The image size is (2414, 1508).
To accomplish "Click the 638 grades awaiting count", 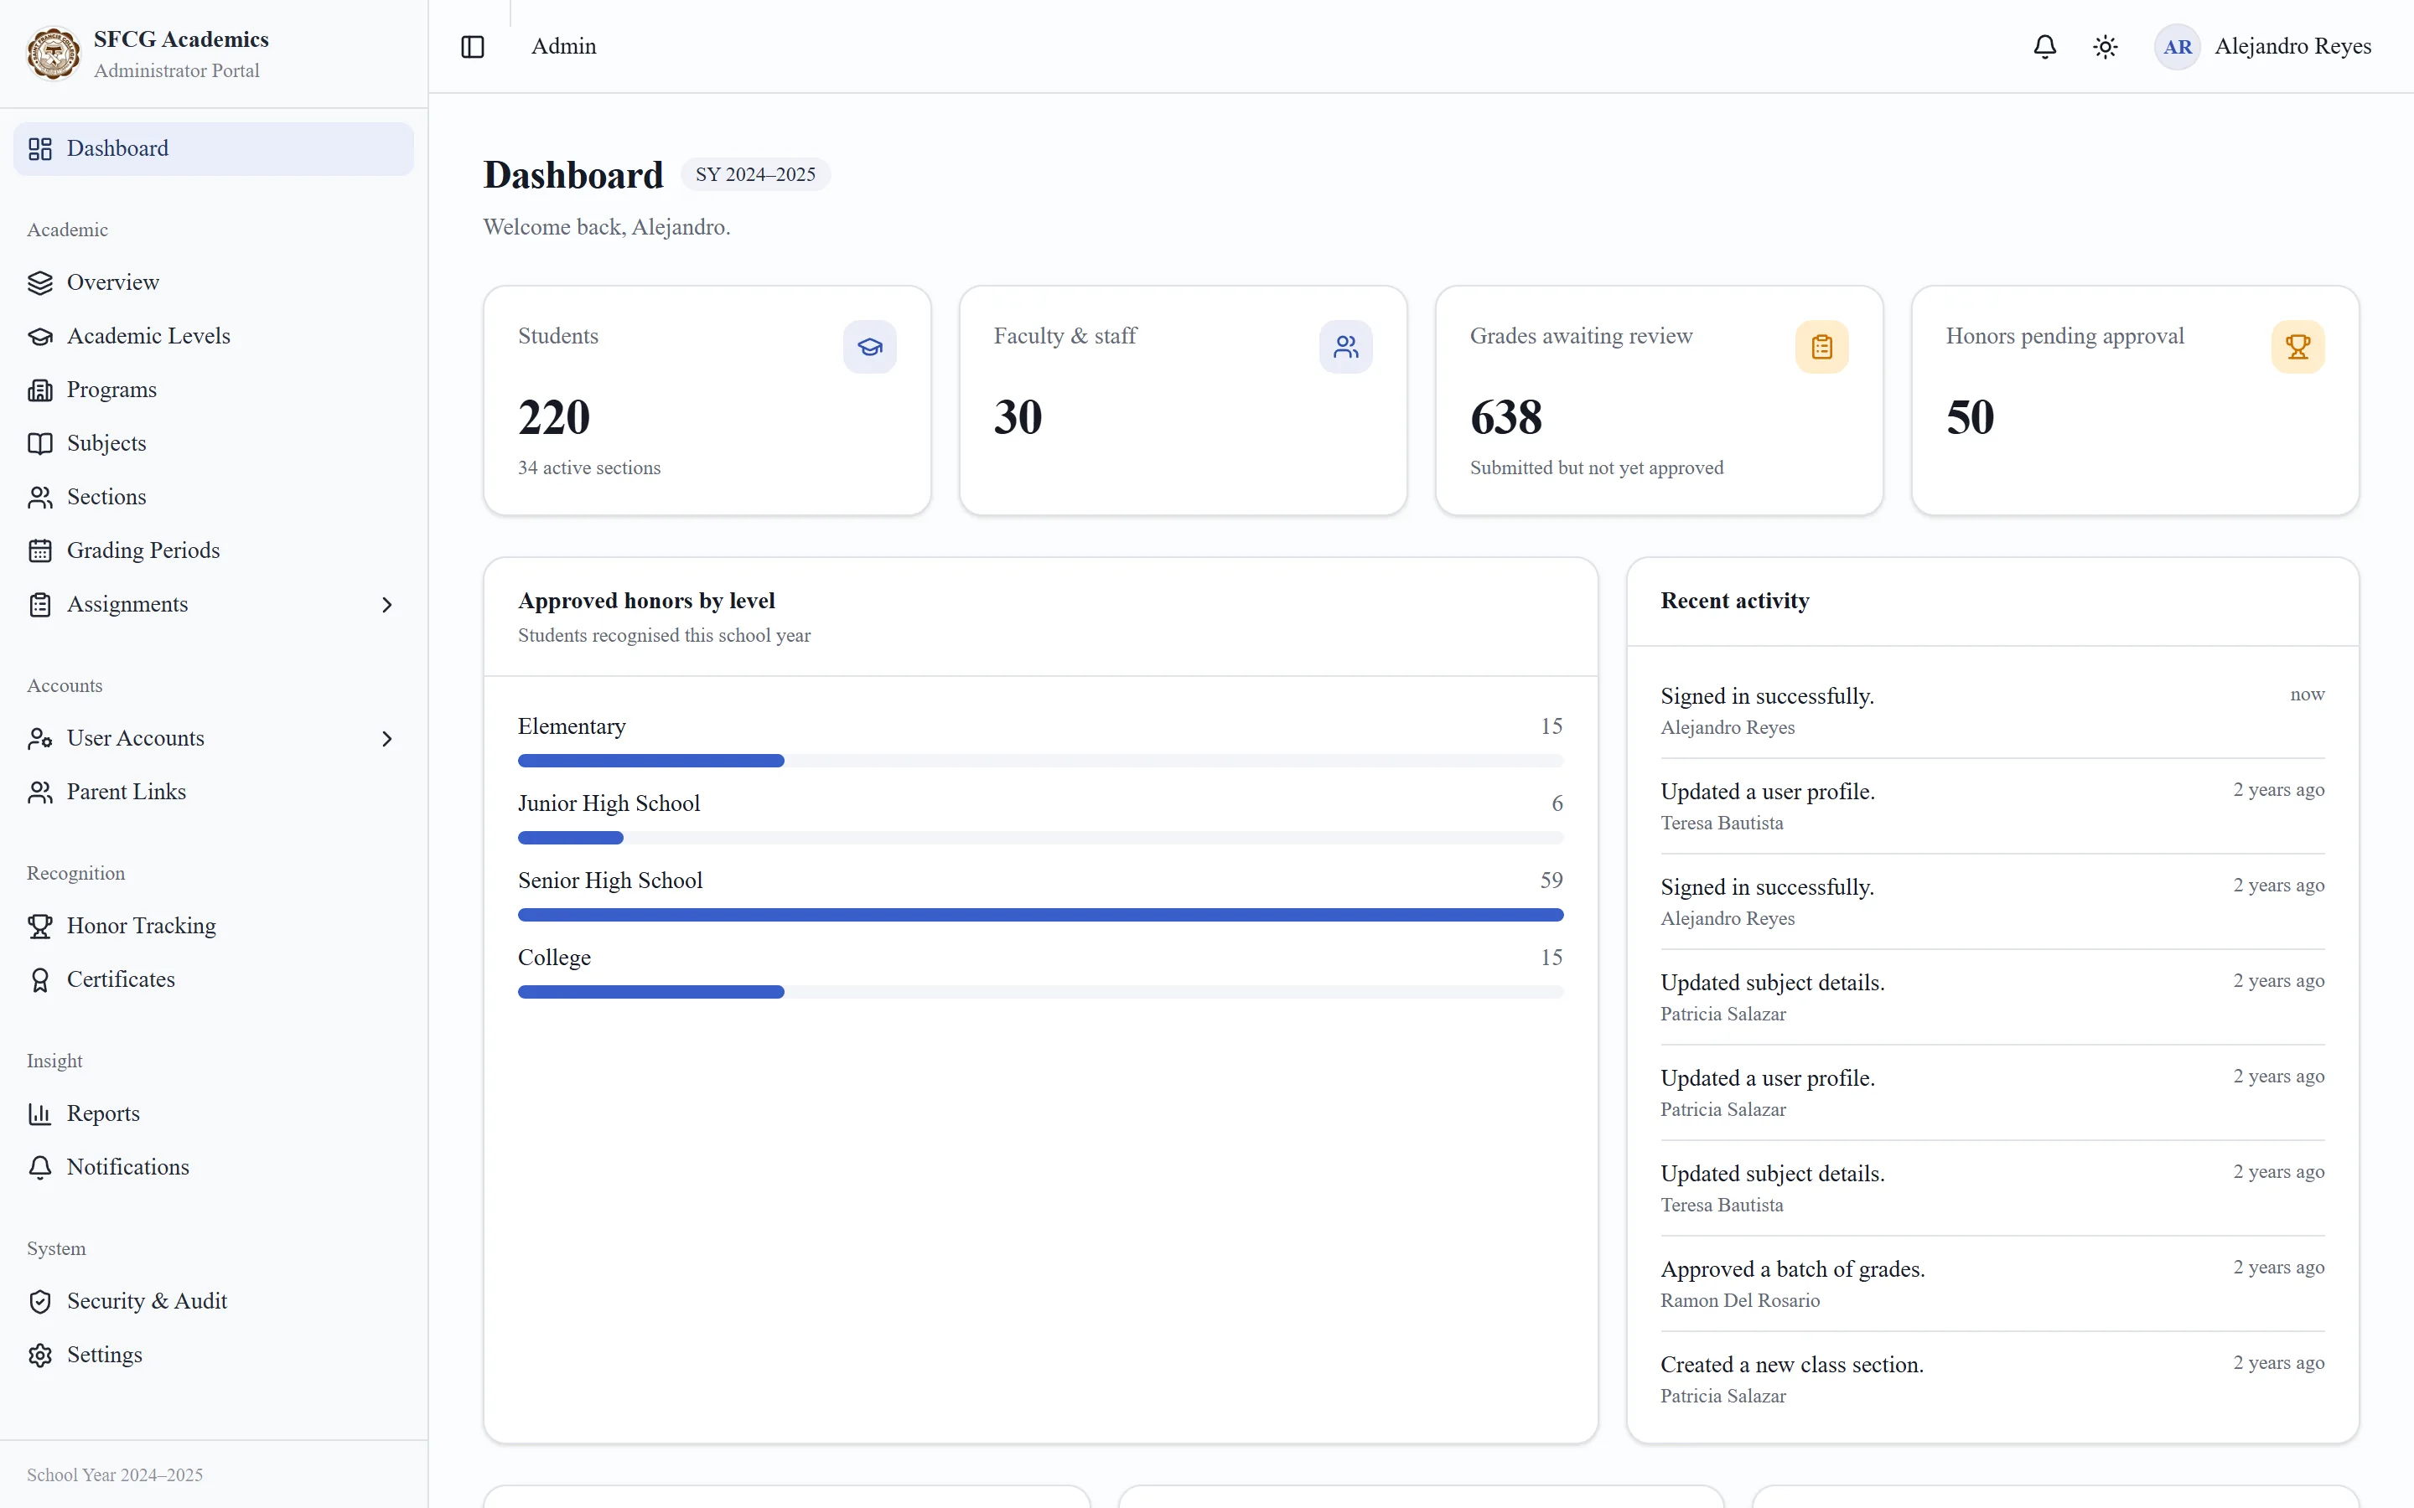I will click(x=1506, y=418).
